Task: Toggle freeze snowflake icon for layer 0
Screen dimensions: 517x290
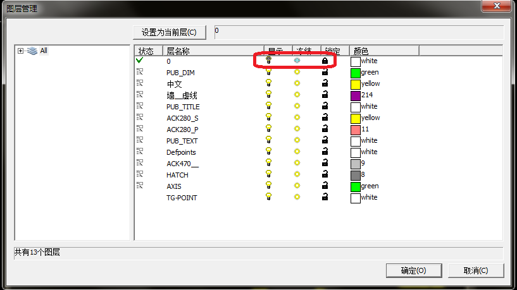Action: pos(297,61)
